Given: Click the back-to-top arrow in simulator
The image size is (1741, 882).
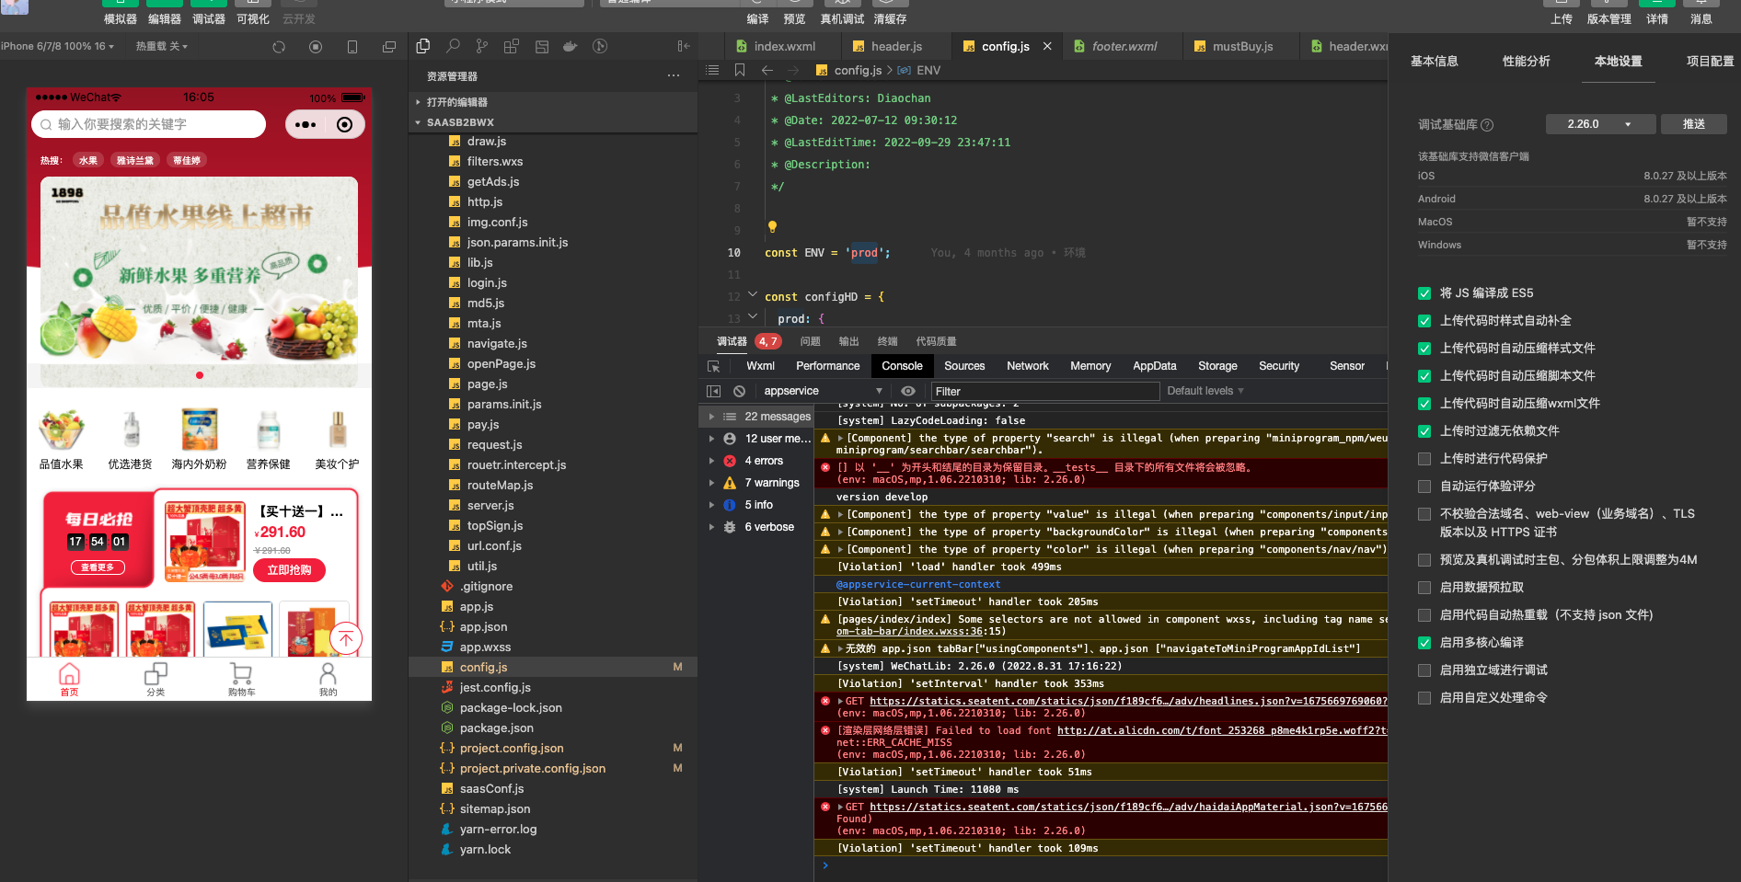Looking at the screenshot, I should pyautogui.click(x=346, y=638).
